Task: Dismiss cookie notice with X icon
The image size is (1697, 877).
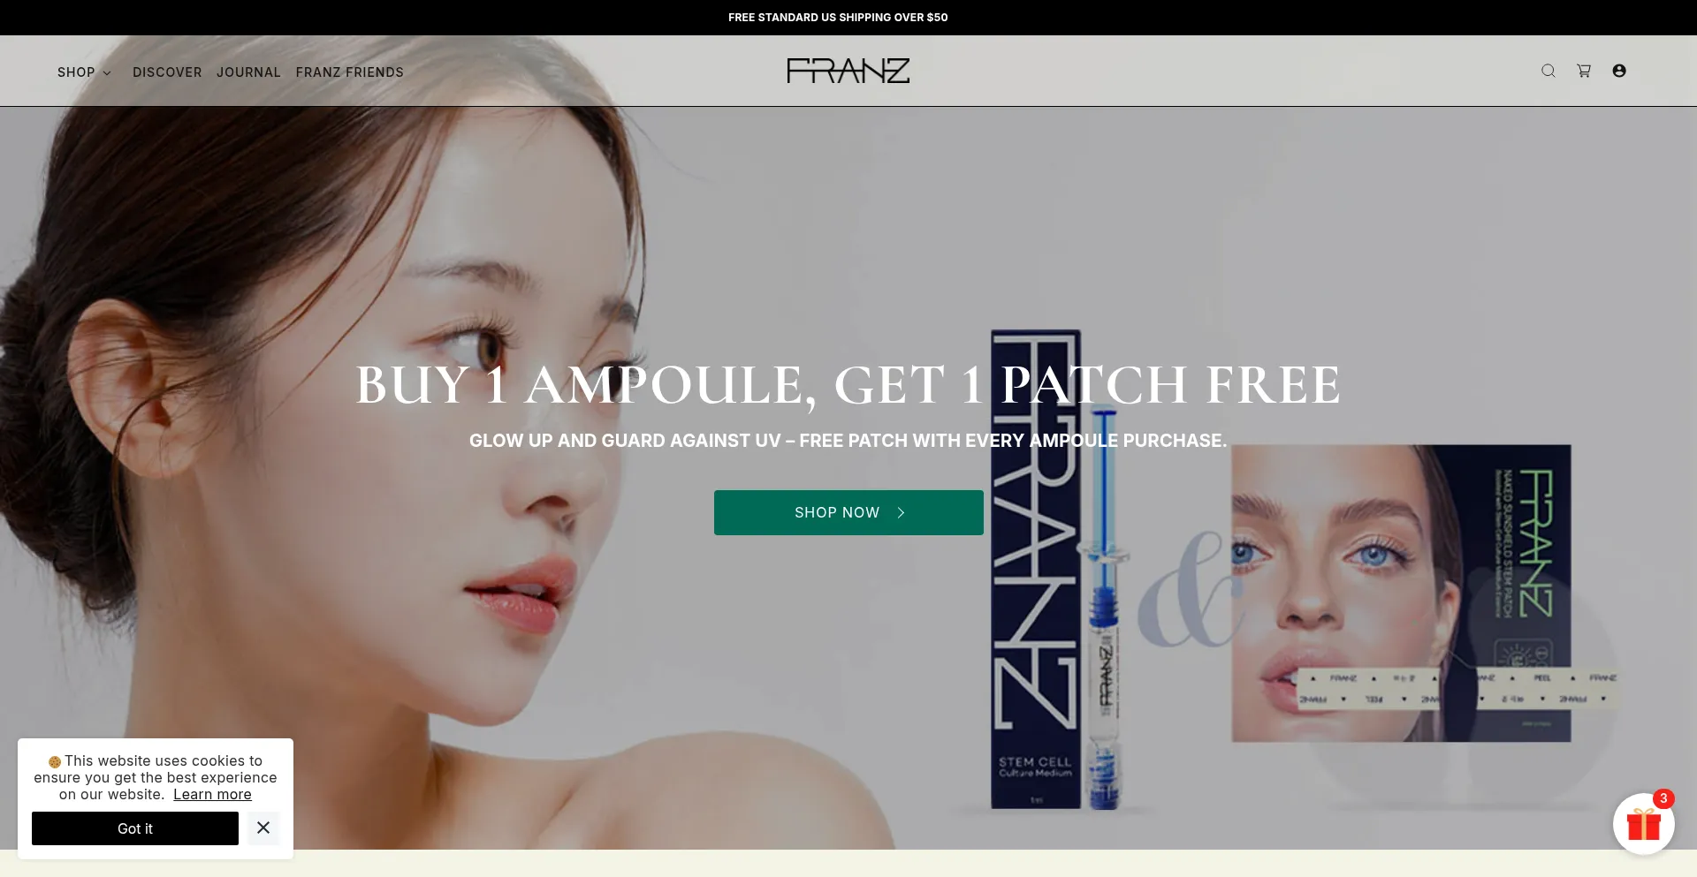Action: click(x=263, y=828)
